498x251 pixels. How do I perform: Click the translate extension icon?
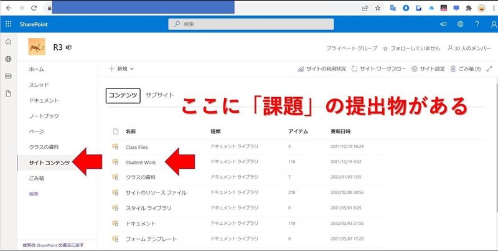tap(393, 8)
